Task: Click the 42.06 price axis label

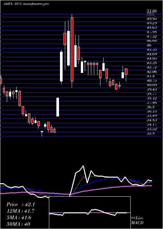Action: [x=152, y=72]
